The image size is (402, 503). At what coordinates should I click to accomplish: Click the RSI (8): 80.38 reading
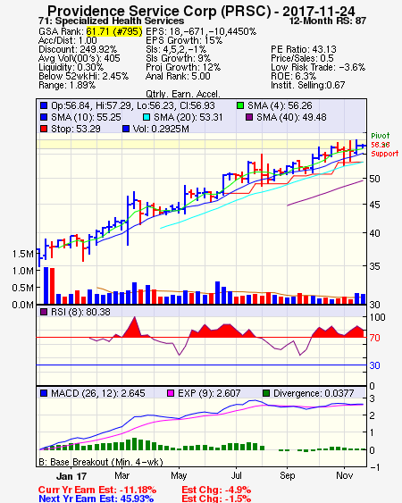80,312
